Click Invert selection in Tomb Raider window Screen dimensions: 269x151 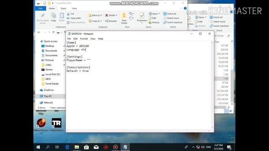tap(219, 26)
